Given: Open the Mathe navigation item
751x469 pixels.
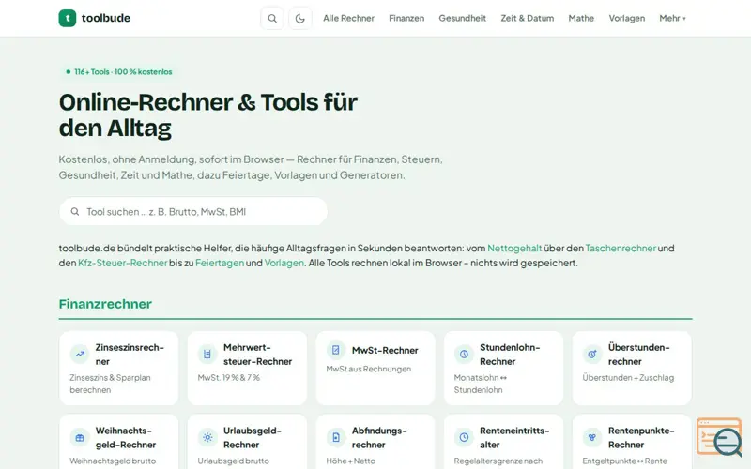Looking at the screenshot, I should click(x=581, y=18).
